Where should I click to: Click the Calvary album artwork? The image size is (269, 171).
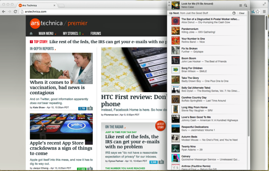click(x=176, y=158)
